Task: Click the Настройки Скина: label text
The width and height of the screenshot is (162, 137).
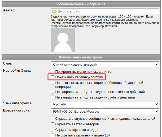Action: click(x=17, y=70)
